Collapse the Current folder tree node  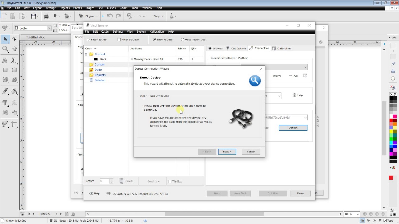click(x=86, y=54)
